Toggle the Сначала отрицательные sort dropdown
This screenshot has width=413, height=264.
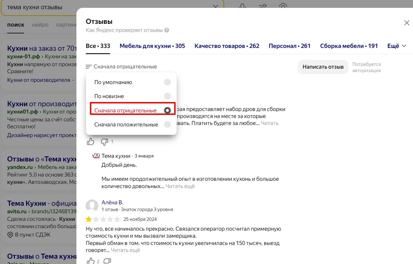pyautogui.click(x=121, y=67)
